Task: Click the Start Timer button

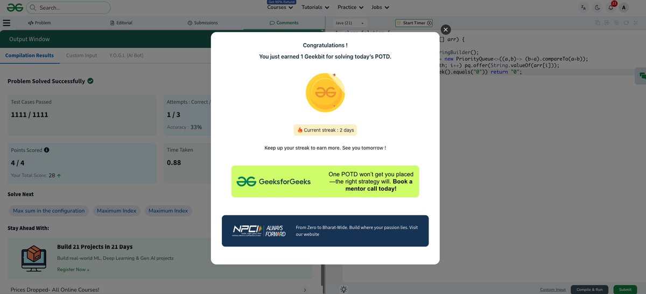Action: pos(414,23)
